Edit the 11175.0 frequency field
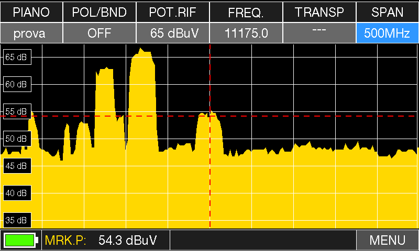The width and height of the screenshot is (419, 251). click(246, 33)
